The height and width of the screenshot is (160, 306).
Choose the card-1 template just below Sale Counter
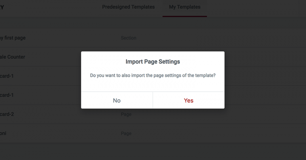coord(7,76)
